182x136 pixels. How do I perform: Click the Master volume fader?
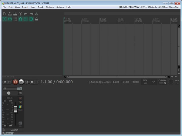[15, 108]
